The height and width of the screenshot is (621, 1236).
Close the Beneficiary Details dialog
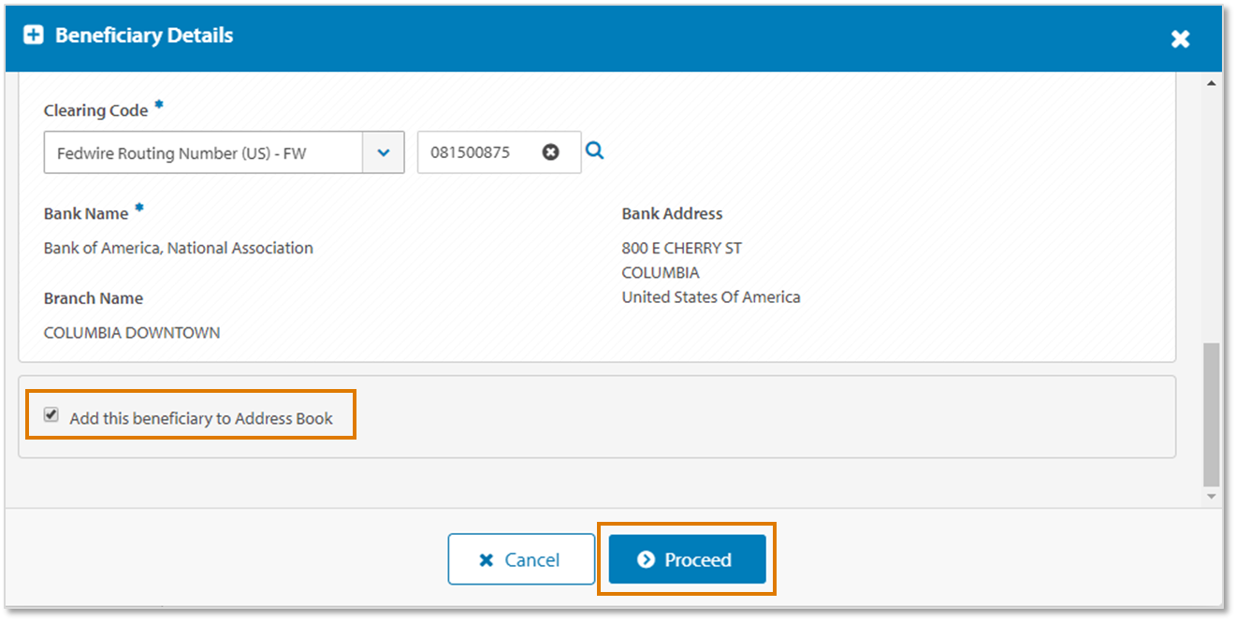pyautogui.click(x=1180, y=38)
